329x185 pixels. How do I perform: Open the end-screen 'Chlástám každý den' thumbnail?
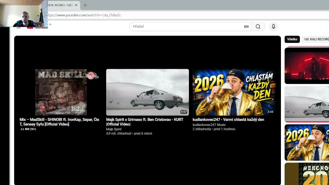point(234,92)
